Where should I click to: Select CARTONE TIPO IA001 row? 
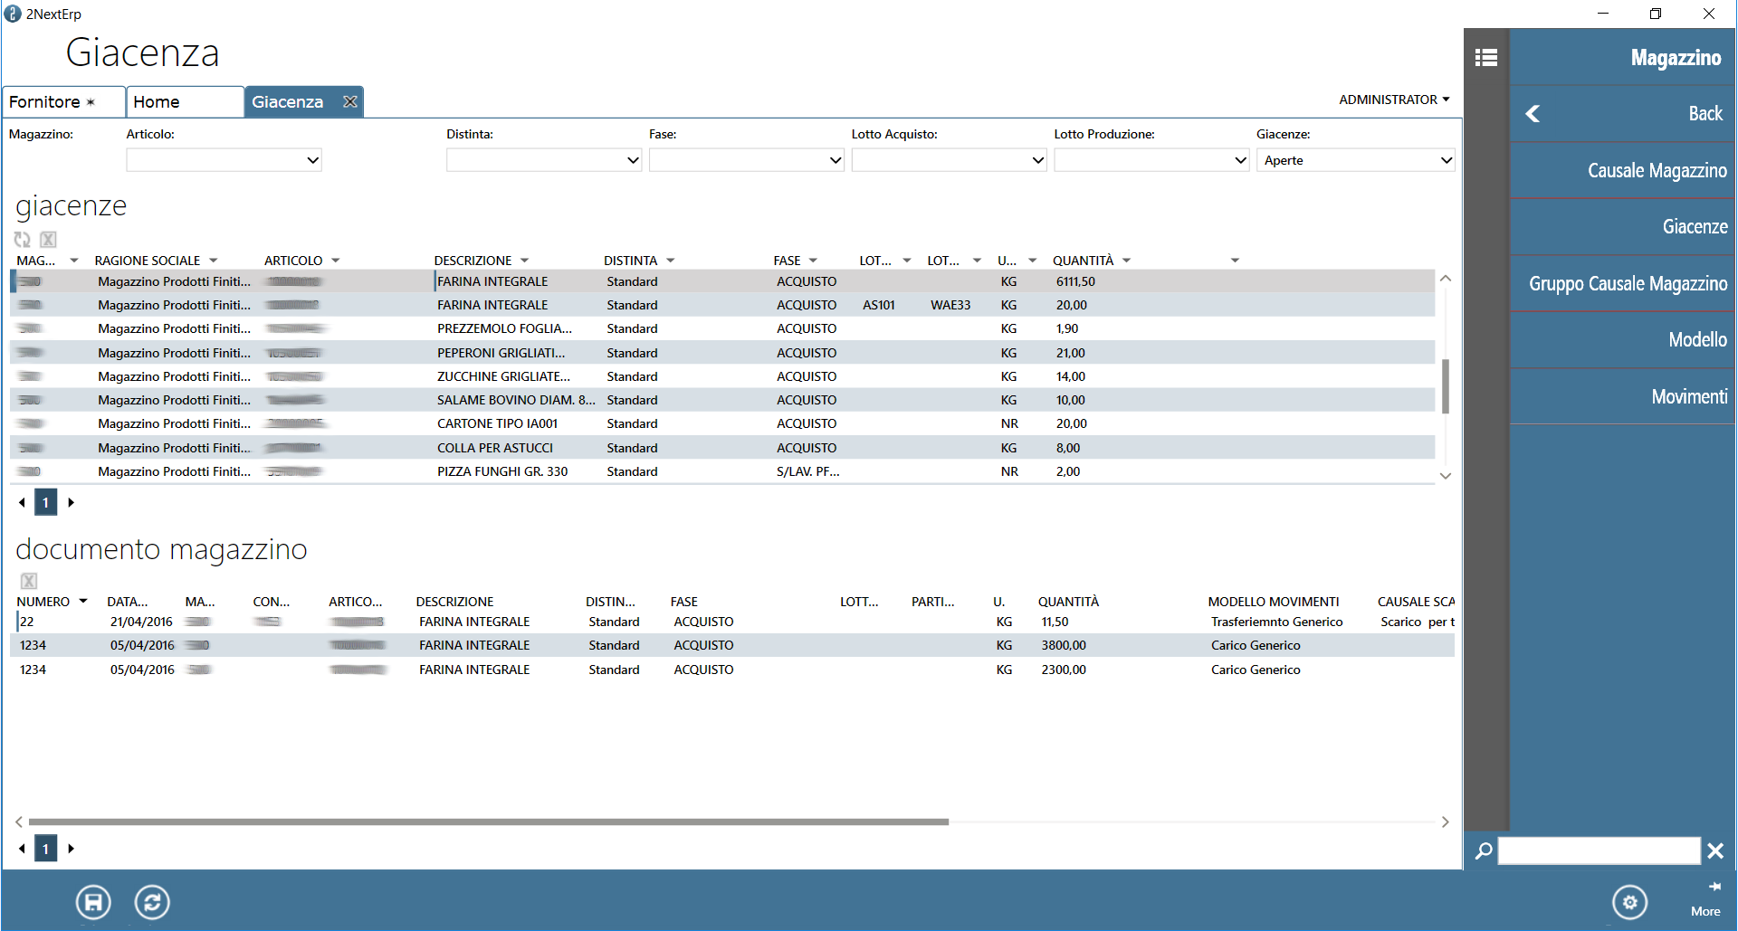[722, 423]
